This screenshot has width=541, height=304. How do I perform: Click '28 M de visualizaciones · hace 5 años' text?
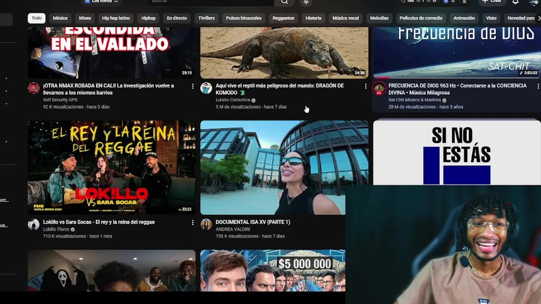(x=426, y=107)
